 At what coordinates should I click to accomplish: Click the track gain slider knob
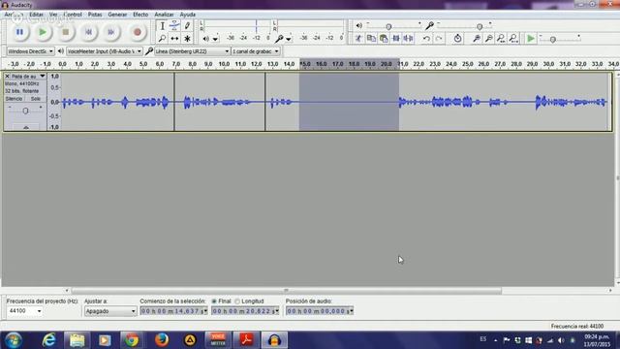click(x=25, y=111)
